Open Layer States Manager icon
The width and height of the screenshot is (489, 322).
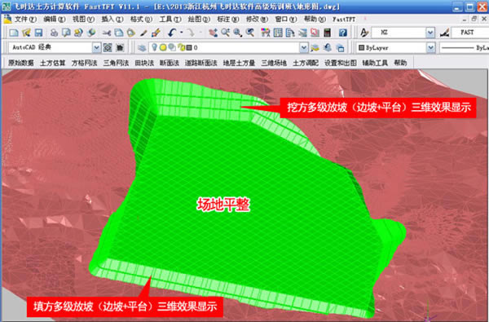pyautogui.click(x=340, y=47)
